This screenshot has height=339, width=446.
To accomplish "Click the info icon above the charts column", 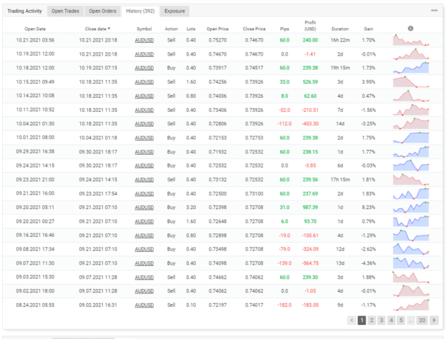I will (411, 28).
